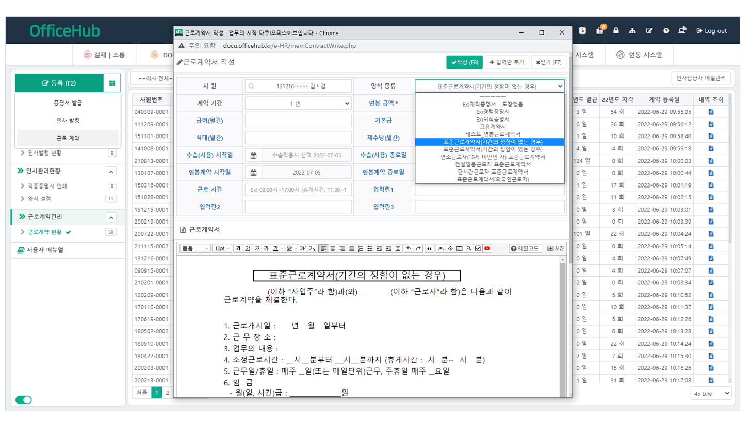Select 고용계약서 in the template list
This screenshot has height=424, width=751.
[489, 126]
